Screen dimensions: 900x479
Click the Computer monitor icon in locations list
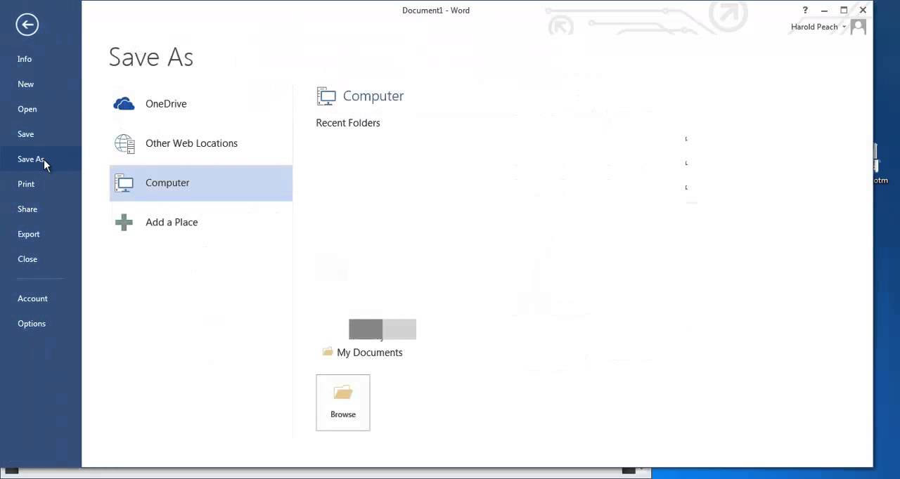tap(124, 183)
